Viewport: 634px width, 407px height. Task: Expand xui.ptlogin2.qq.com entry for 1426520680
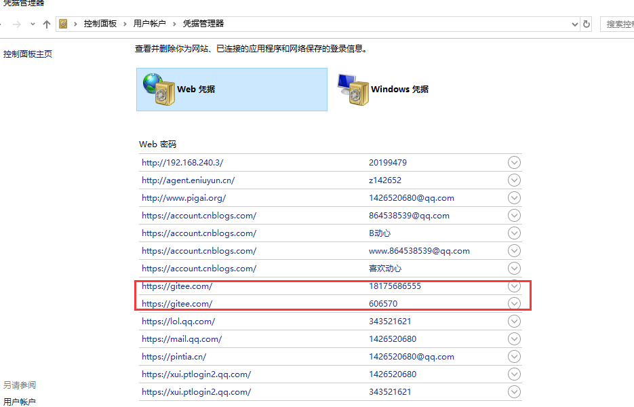(514, 374)
